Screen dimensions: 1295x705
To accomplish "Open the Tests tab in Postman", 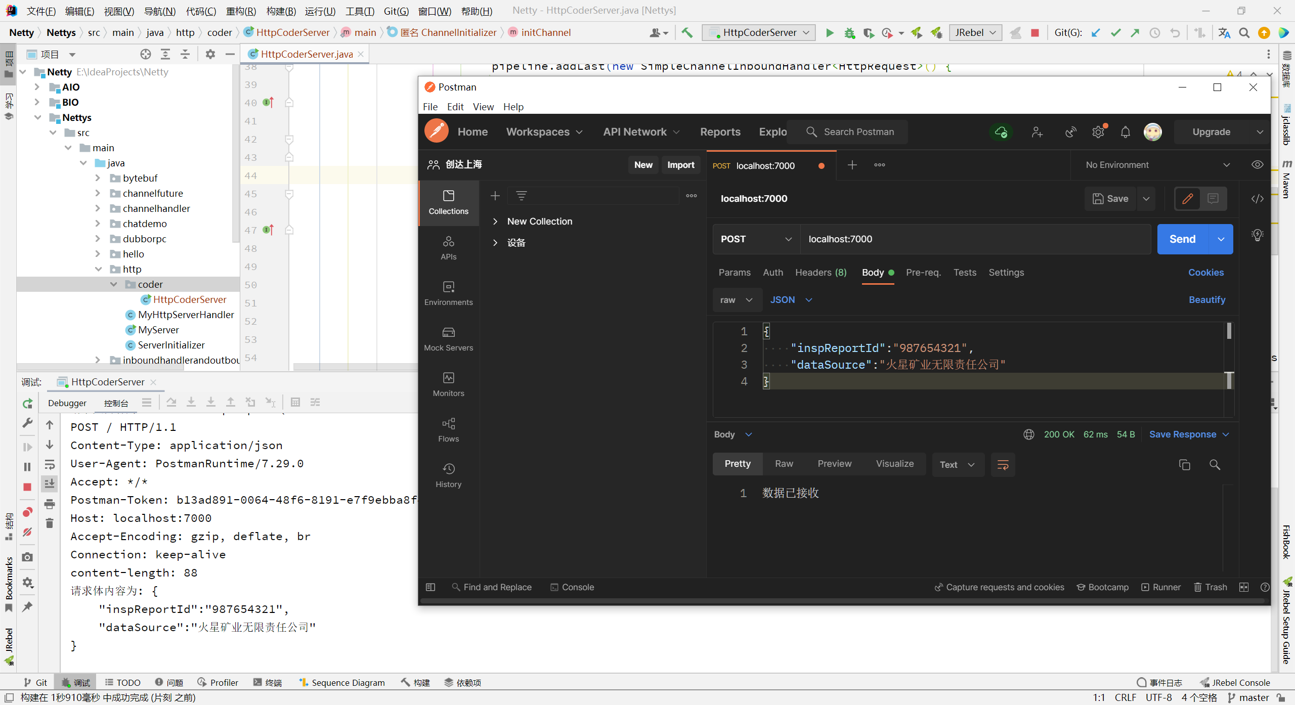I will [x=965, y=273].
